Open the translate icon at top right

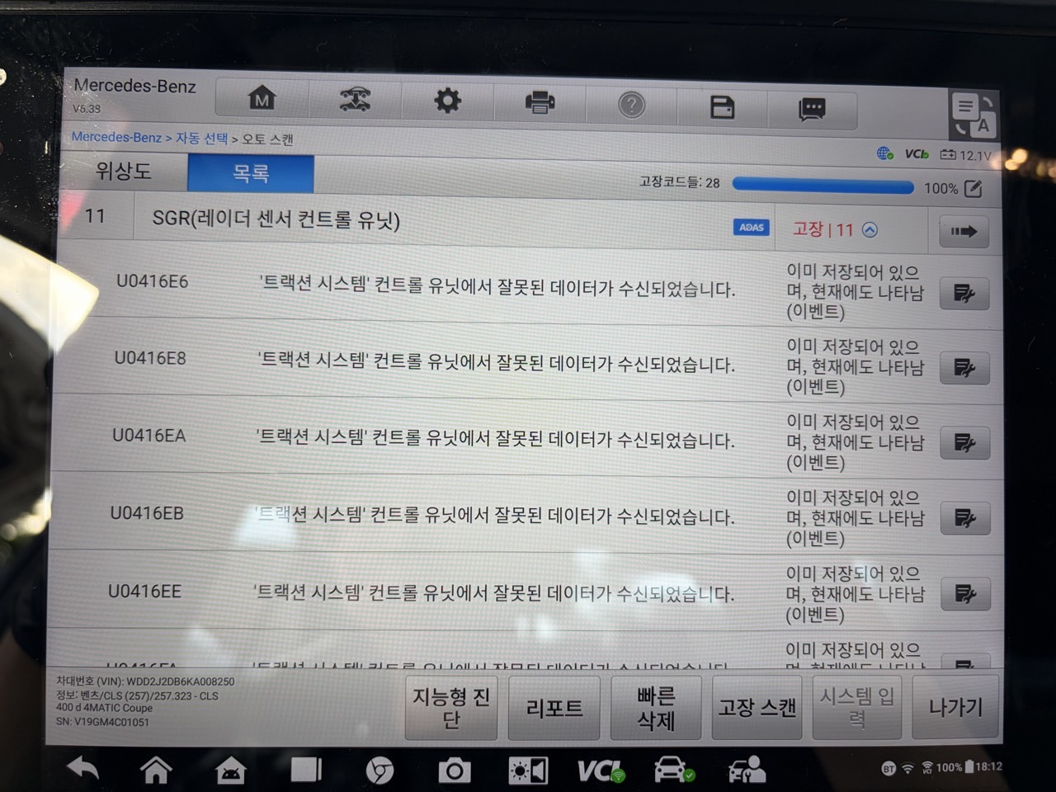973,115
